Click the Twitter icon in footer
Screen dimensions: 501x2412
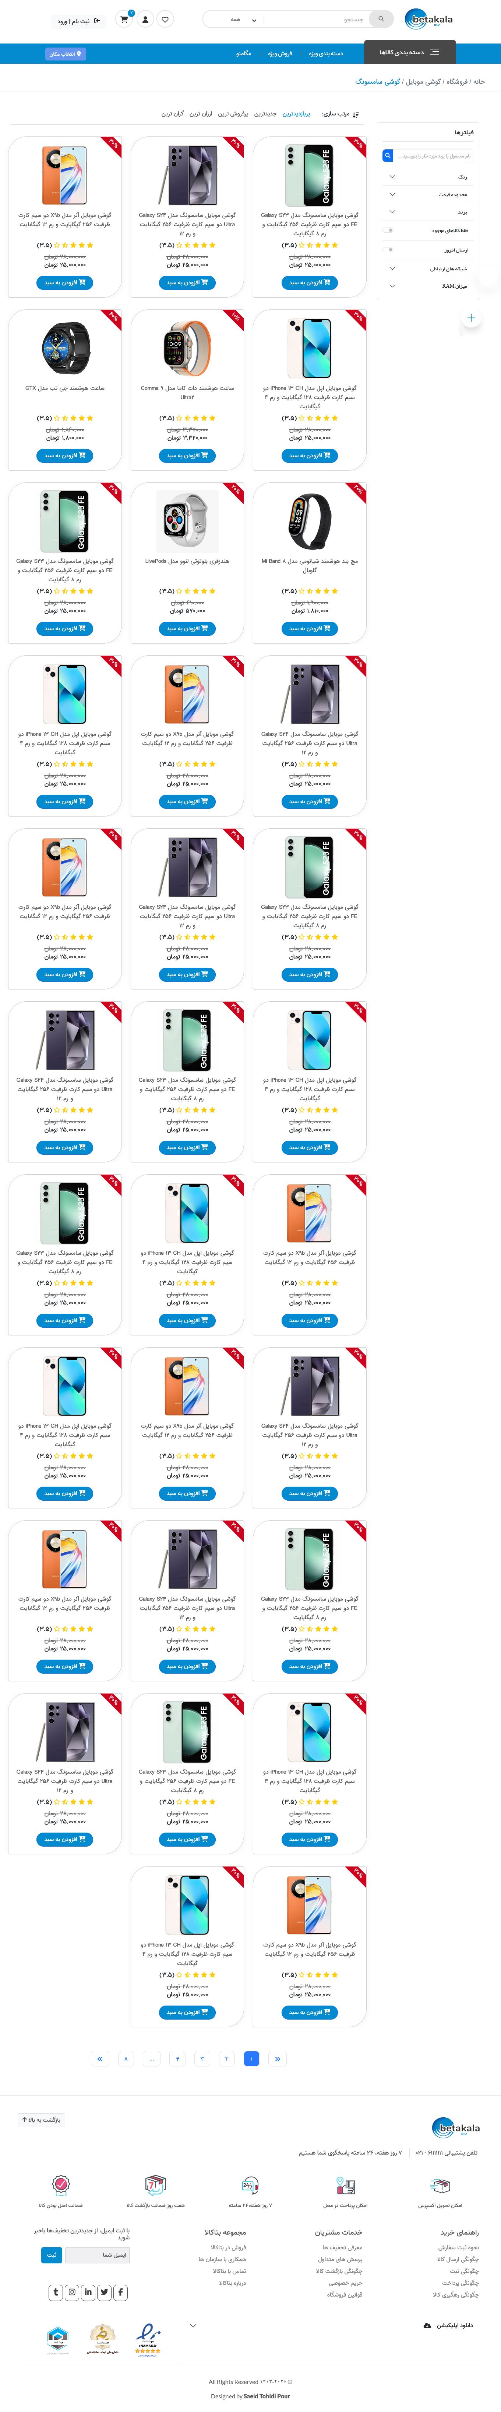point(105,2292)
